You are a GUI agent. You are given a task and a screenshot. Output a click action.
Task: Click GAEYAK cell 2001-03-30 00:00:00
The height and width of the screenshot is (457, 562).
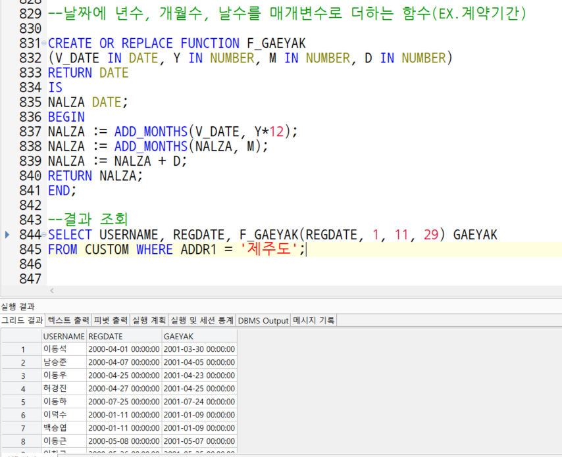pyautogui.click(x=199, y=349)
